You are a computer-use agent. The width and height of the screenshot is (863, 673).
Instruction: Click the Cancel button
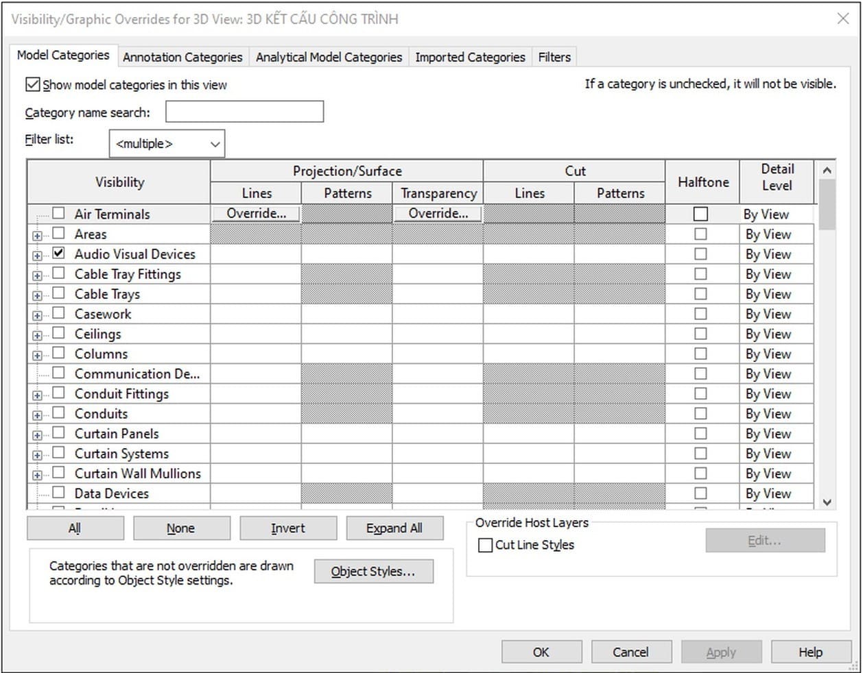point(630,652)
